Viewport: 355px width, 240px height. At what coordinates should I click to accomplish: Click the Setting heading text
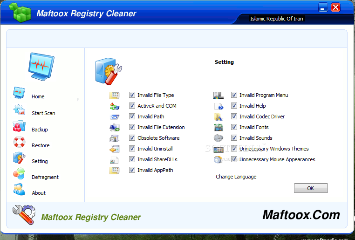pos(224,62)
